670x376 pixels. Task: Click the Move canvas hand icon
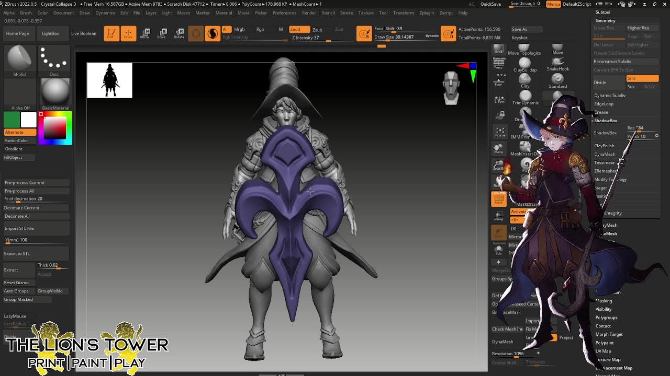point(499,148)
